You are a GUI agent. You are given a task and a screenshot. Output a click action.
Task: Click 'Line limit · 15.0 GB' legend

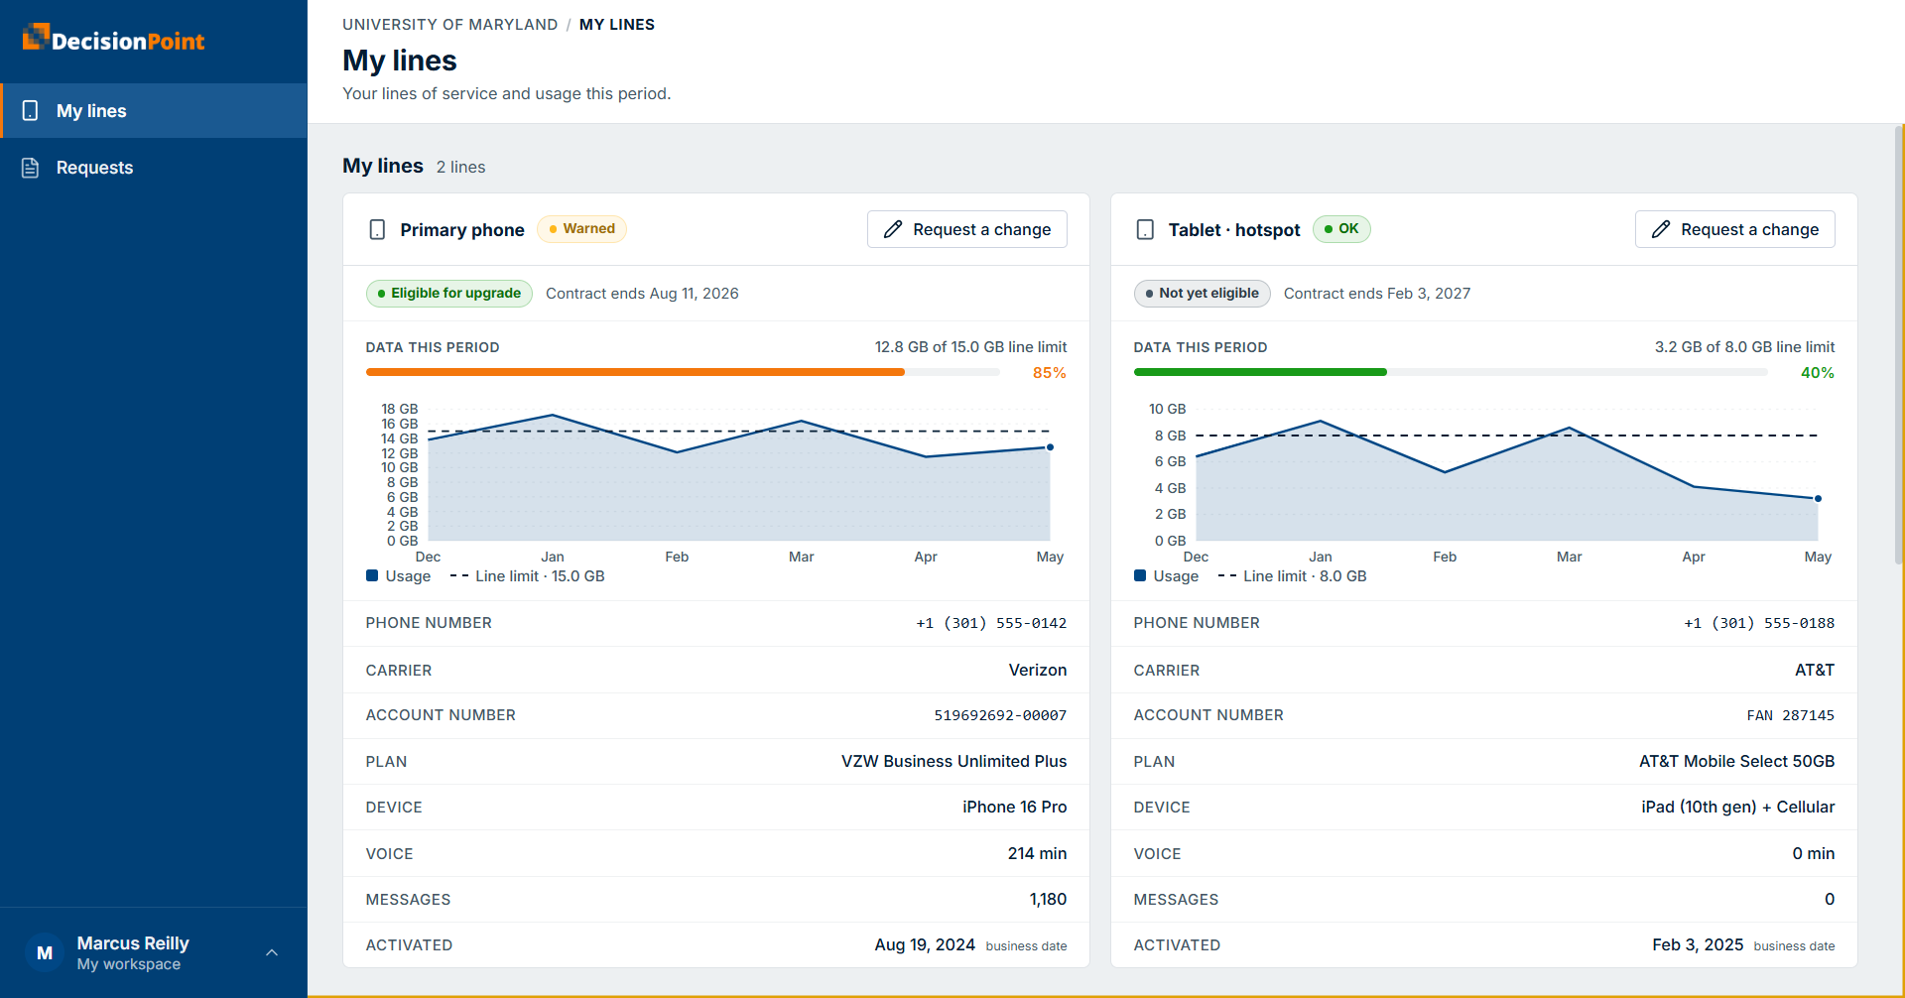click(x=528, y=575)
